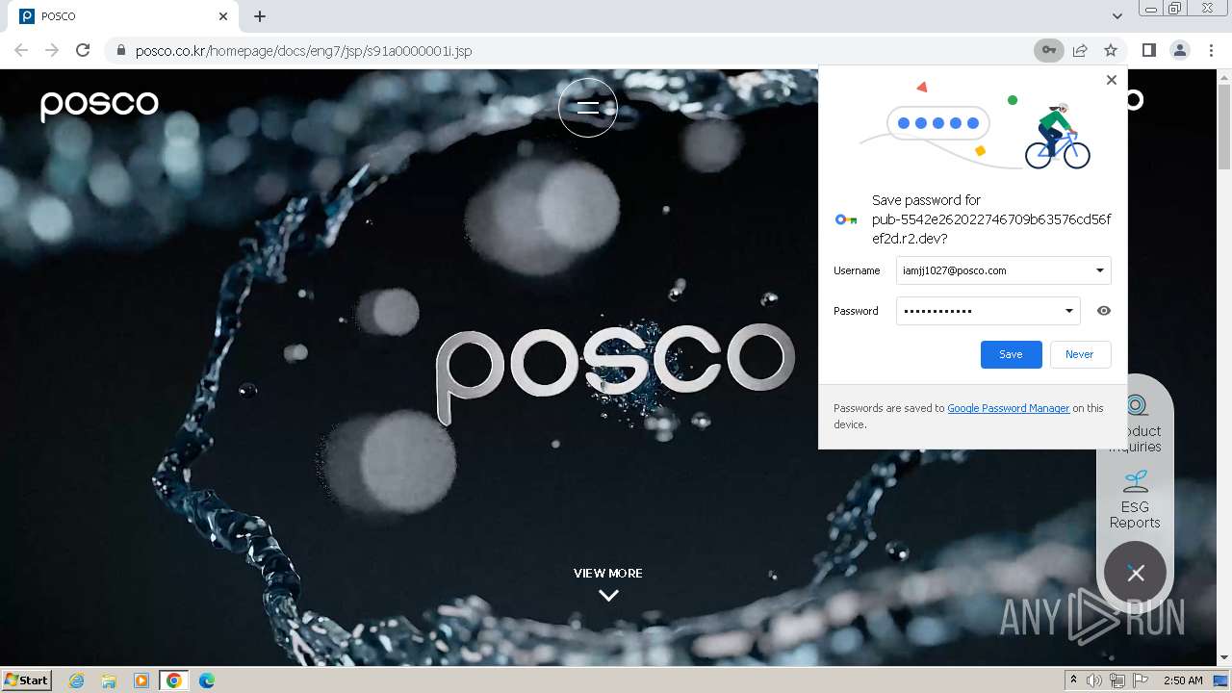Go forward to next page
This screenshot has height=693, width=1232.
[x=52, y=50]
